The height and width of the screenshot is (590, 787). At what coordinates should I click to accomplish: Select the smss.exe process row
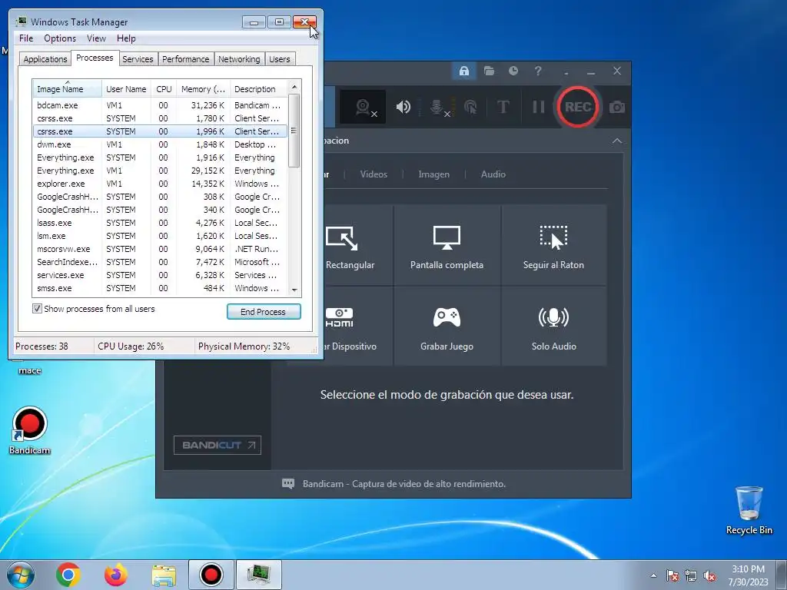[160, 288]
